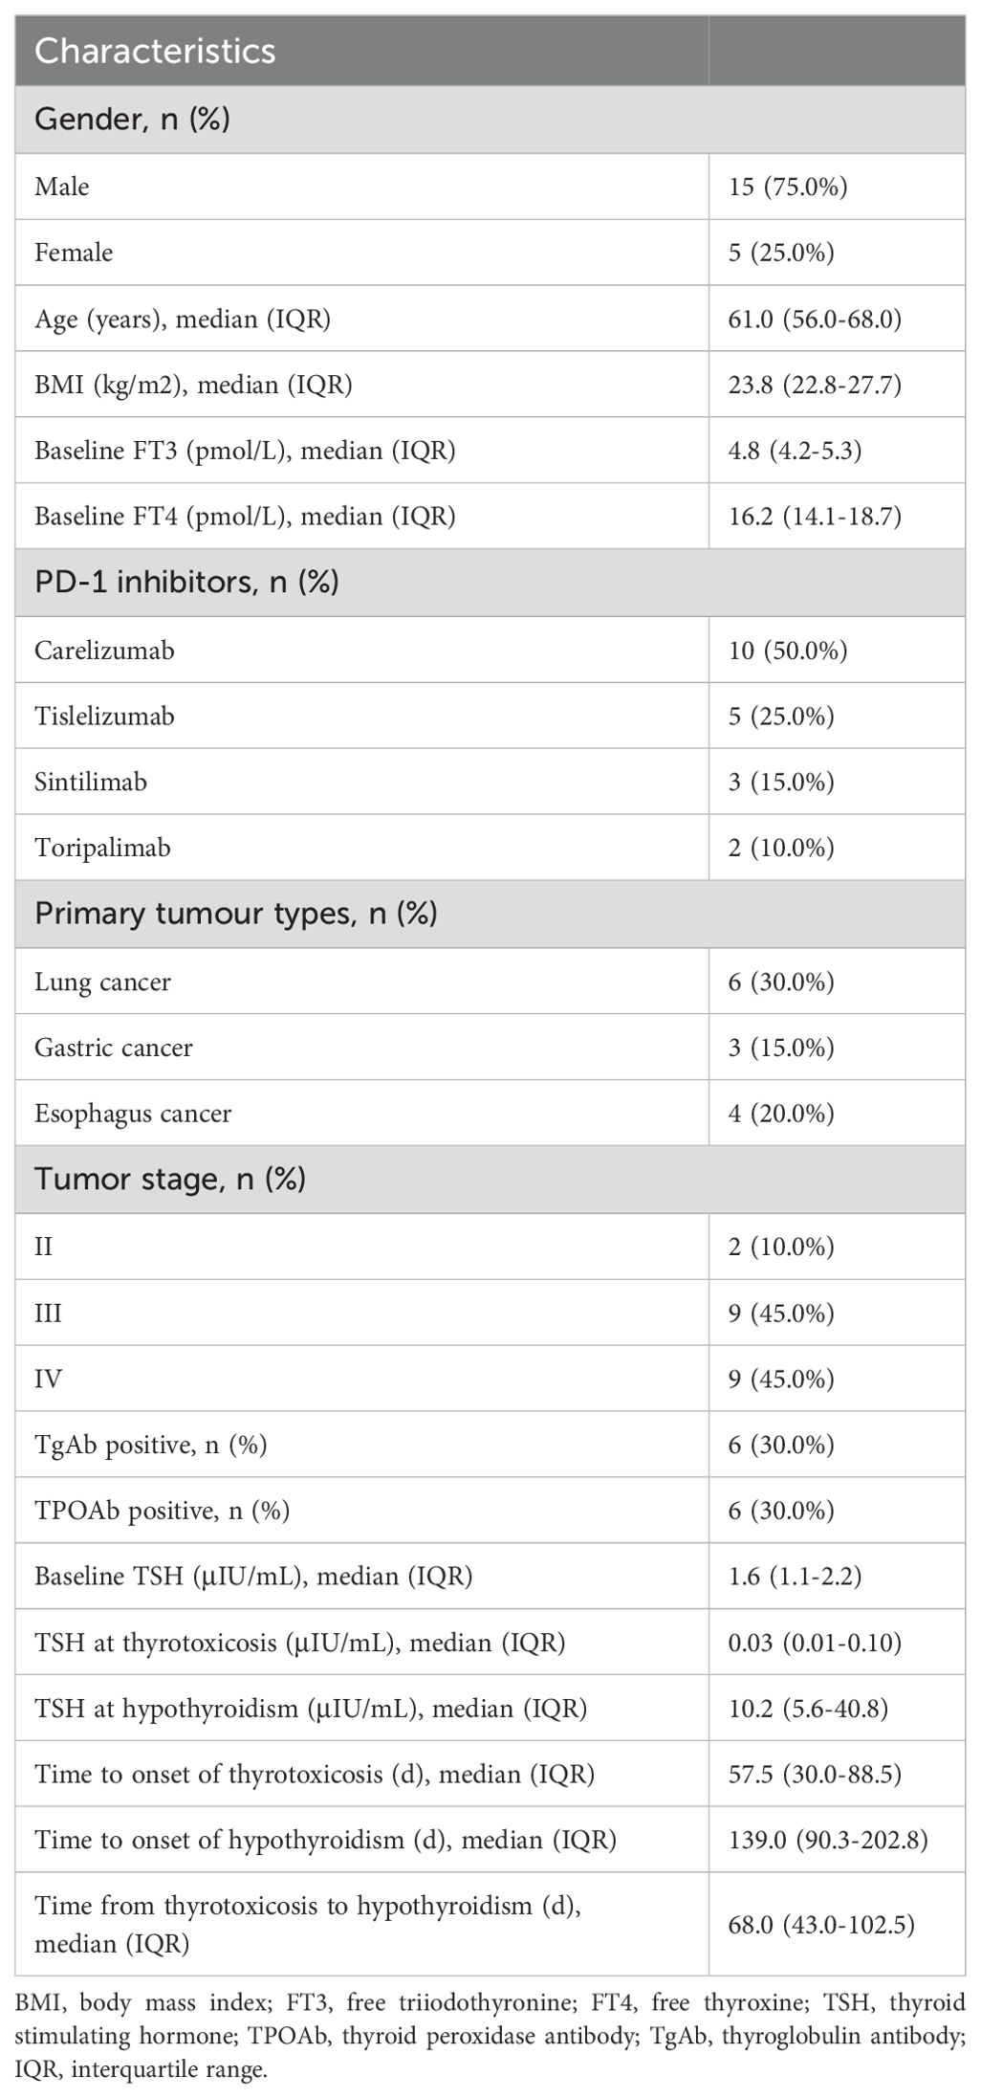Click the stage IV value 9 (45.0%)

click(781, 1379)
